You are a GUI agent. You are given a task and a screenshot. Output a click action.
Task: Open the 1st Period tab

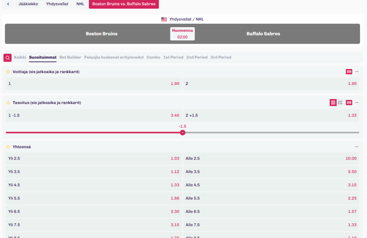pyautogui.click(x=173, y=57)
